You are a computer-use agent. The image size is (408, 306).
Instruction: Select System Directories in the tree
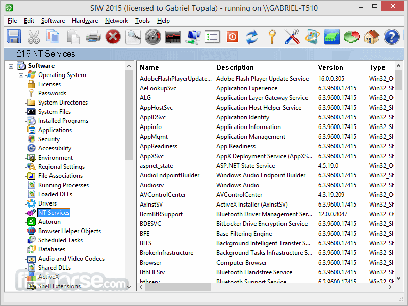(x=63, y=103)
